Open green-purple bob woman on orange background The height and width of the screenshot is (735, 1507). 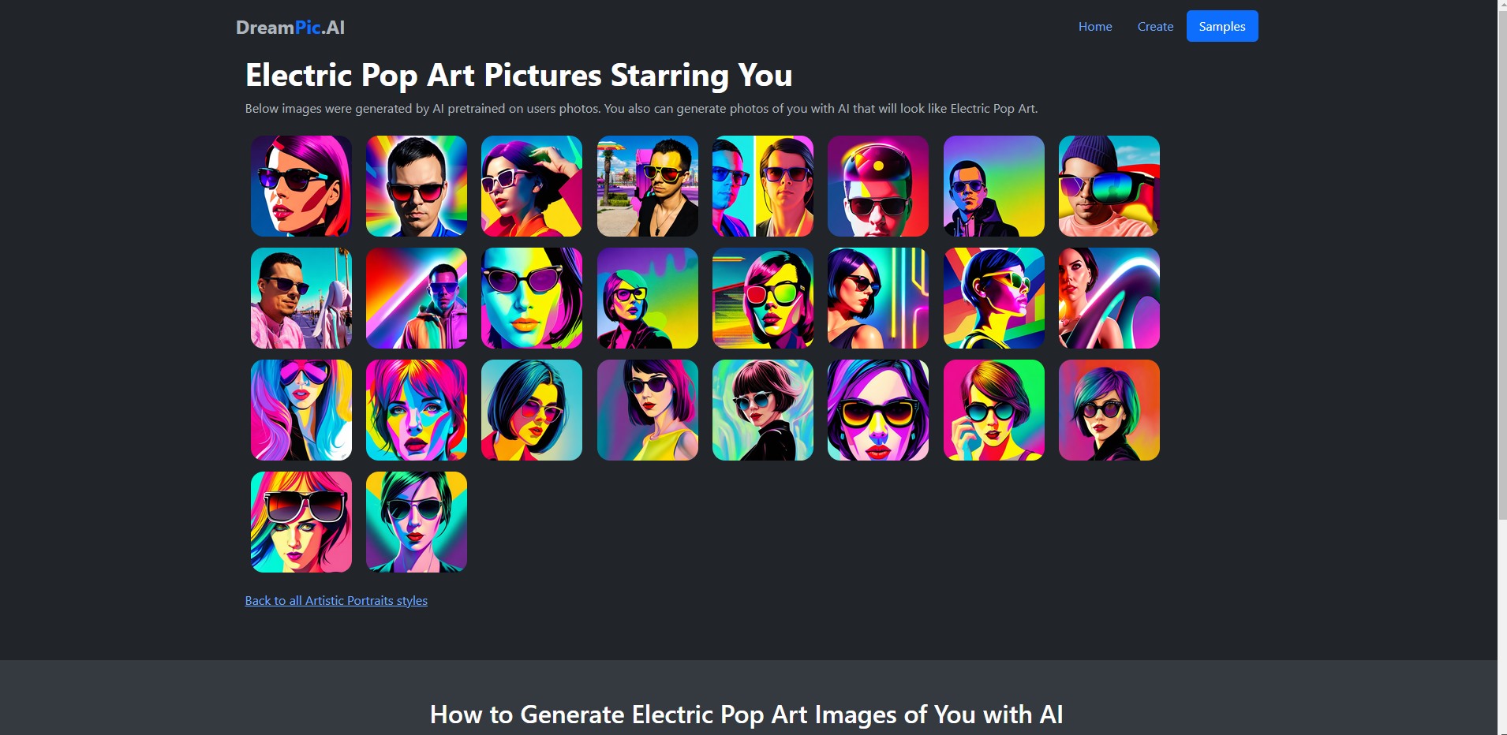click(x=1109, y=410)
